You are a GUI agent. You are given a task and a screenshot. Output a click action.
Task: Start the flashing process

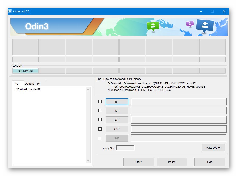tap(139, 162)
